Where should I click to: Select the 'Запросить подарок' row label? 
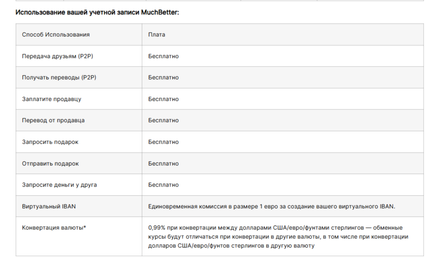(50, 142)
